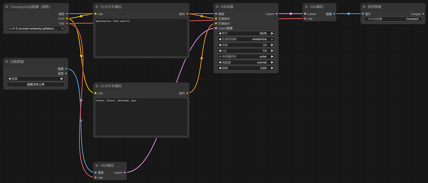The width and height of the screenshot is (428, 183).
Task: Click the 模型 output socket on Checkpoint loader
Action: [x=67, y=14]
